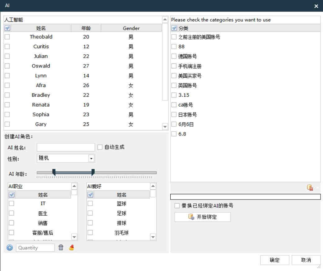
Task: Enable the 自动生成 checkbox
Action: point(100,147)
